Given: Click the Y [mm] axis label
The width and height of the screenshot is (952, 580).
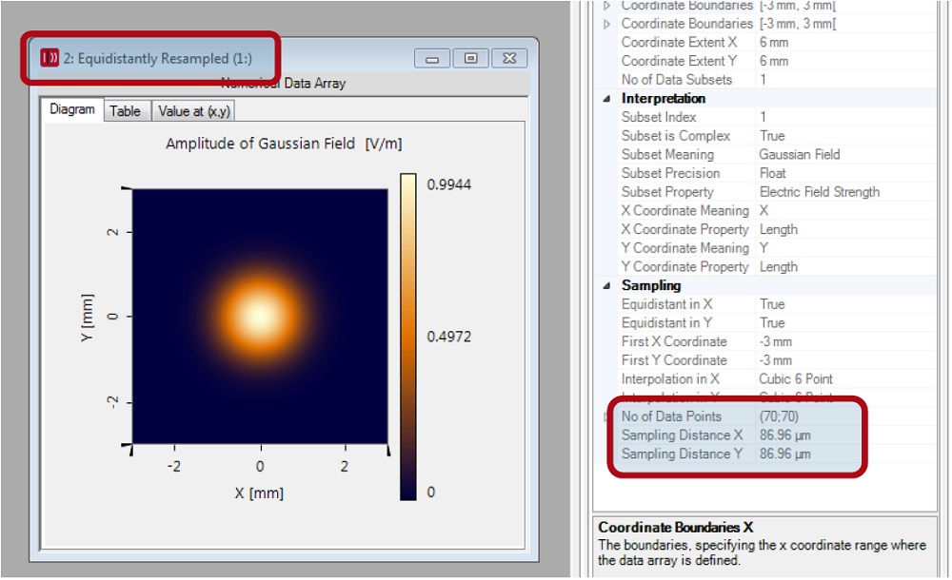Looking at the screenshot, I should [87, 318].
